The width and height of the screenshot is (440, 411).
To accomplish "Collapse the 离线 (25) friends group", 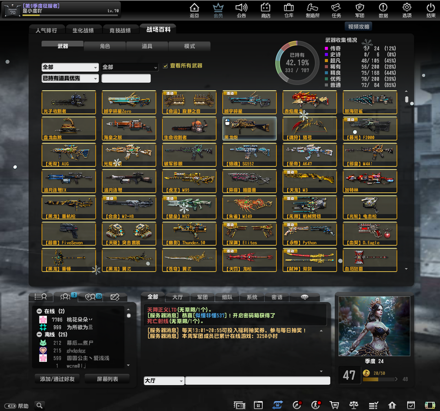I will coord(39,334).
